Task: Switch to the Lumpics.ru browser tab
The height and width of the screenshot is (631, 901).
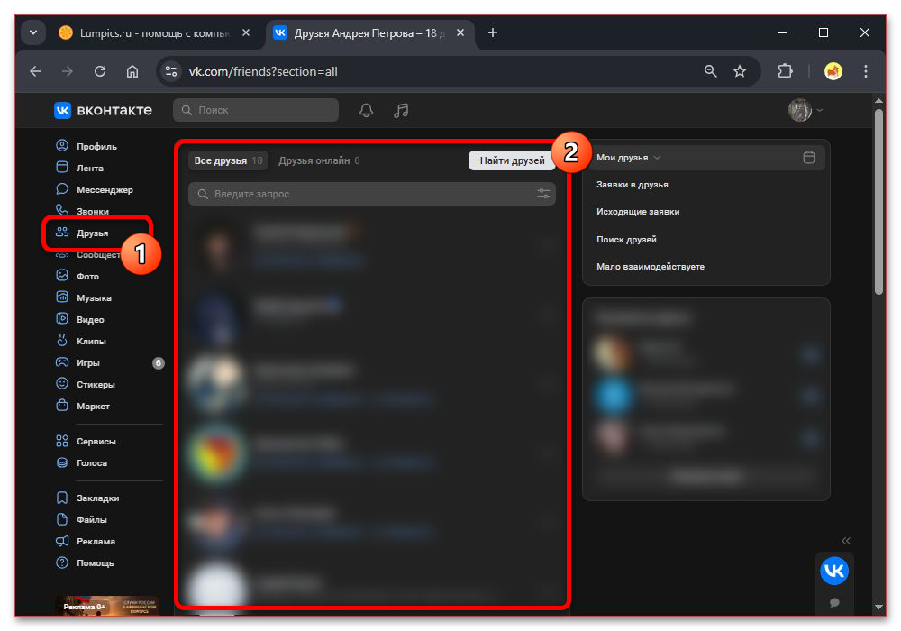Action: tap(154, 33)
